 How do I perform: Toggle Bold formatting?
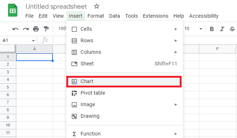[212, 29]
